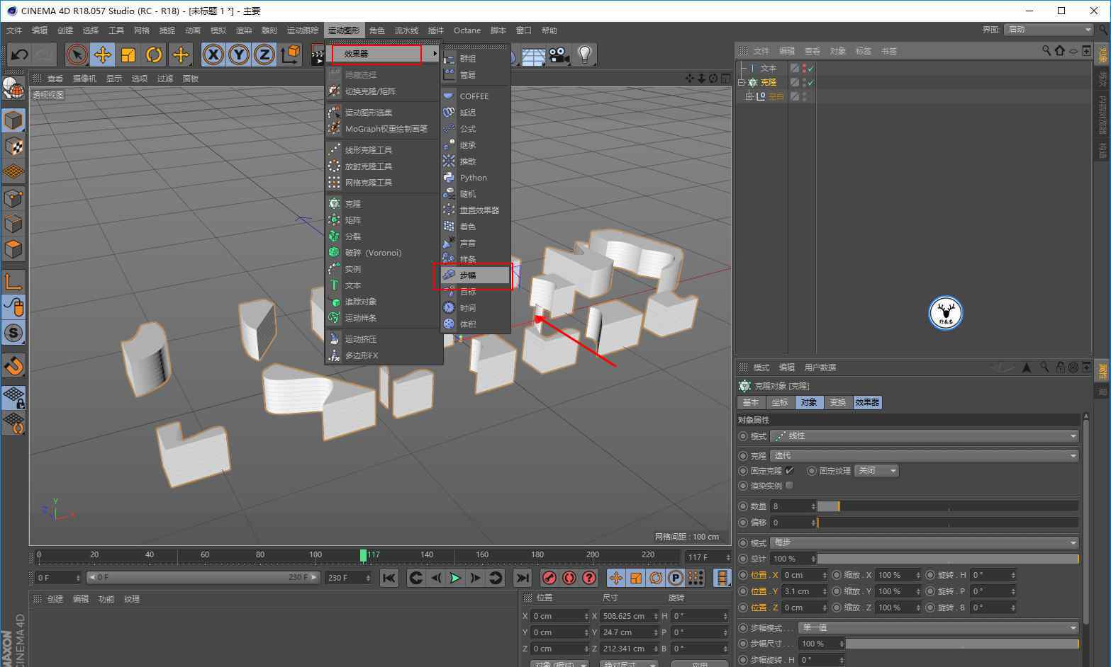This screenshot has width=1111, height=667.
Task: Toggle coordinate system cube icon
Action: 290,55
